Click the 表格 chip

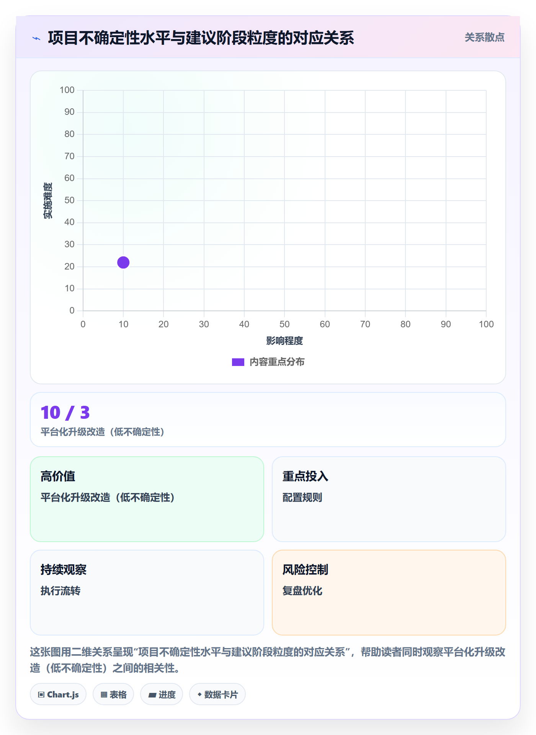coord(113,694)
